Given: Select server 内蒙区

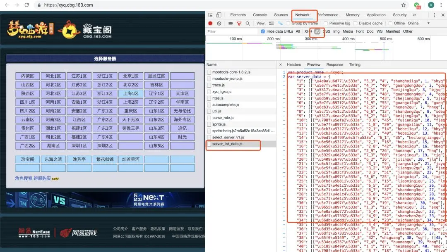Looking at the screenshot, I should [27, 76].
